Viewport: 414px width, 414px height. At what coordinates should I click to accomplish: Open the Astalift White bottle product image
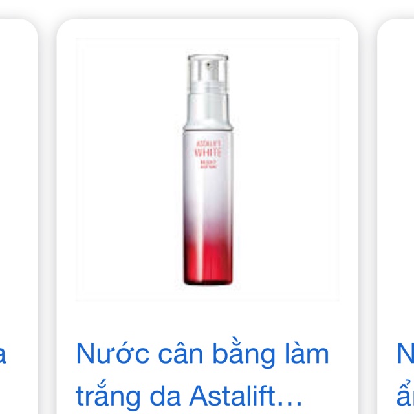coord(208,169)
